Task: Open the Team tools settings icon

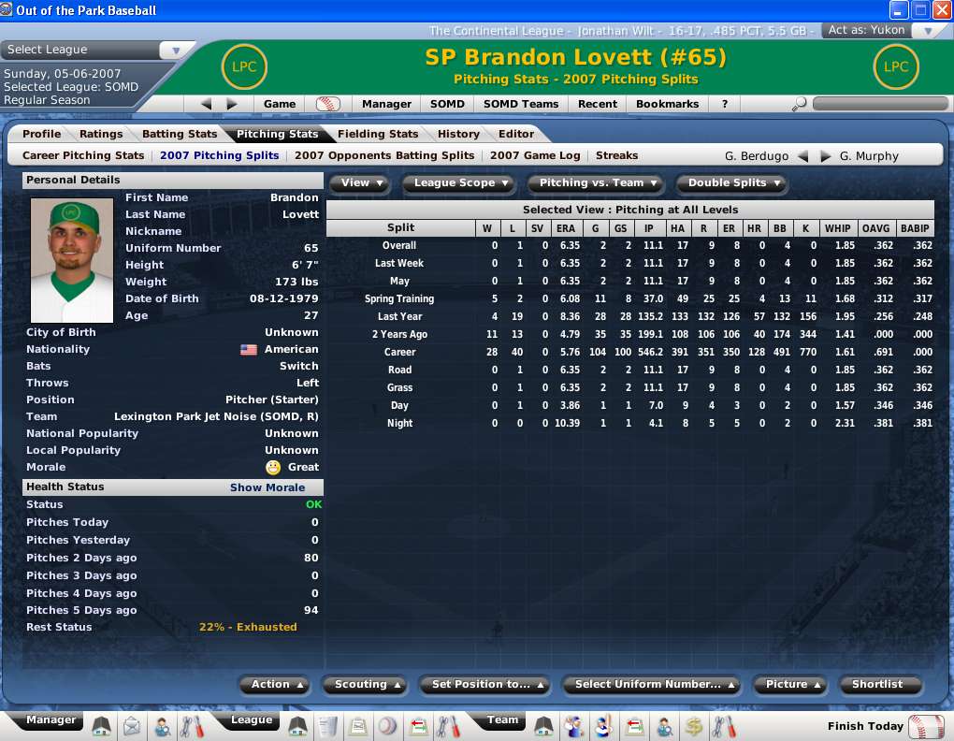Action: (x=724, y=726)
